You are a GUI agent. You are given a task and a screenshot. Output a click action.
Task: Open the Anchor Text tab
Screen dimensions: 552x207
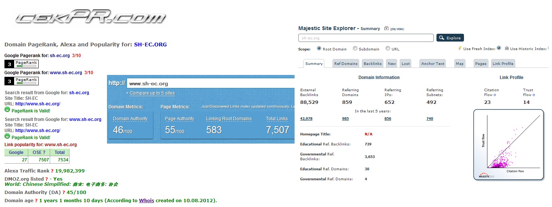433,63
